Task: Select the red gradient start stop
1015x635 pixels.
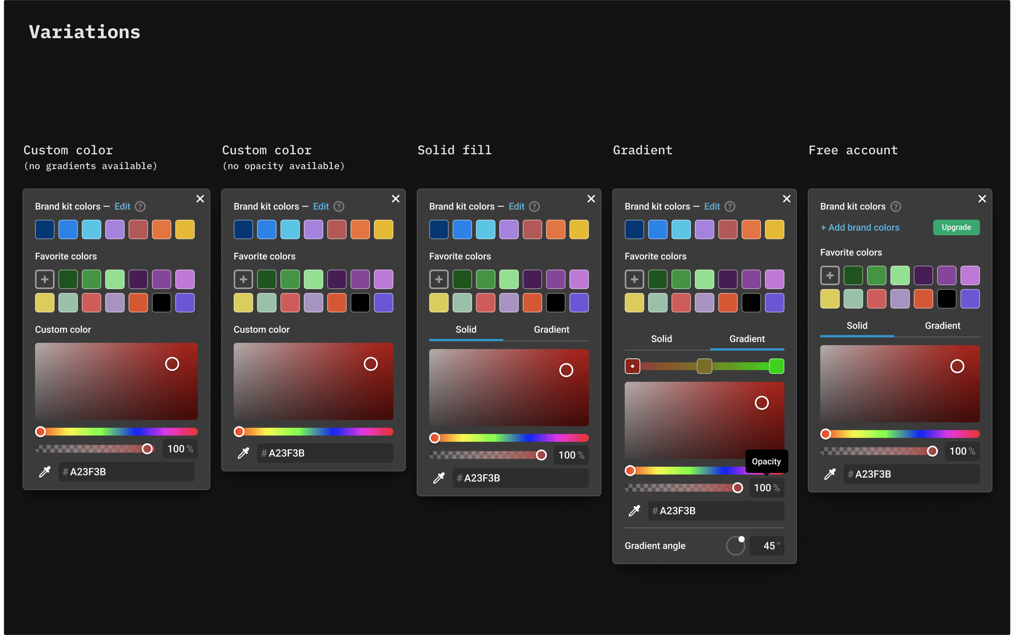Action: pos(632,366)
